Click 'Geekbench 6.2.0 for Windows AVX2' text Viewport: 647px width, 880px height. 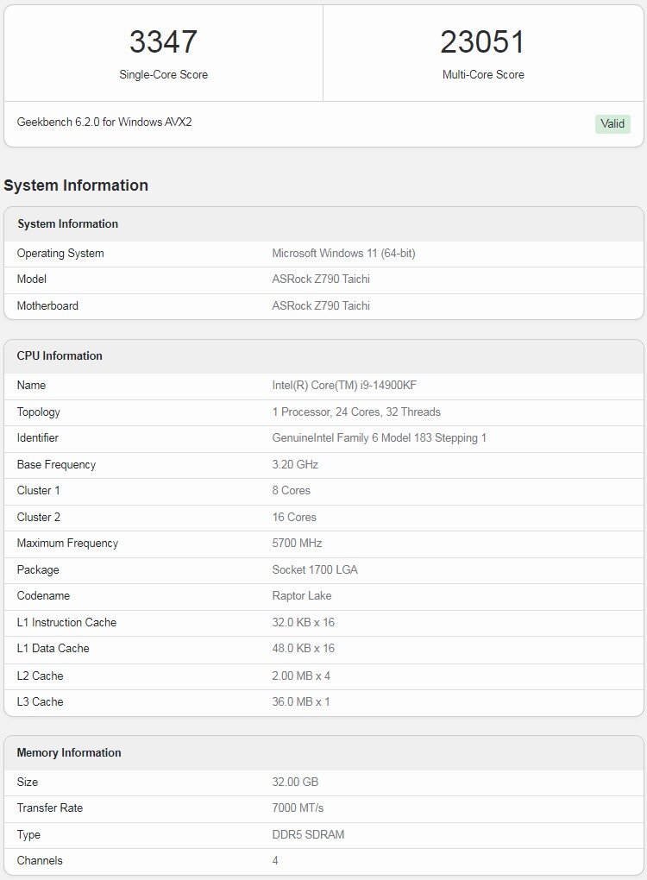[x=104, y=122]
